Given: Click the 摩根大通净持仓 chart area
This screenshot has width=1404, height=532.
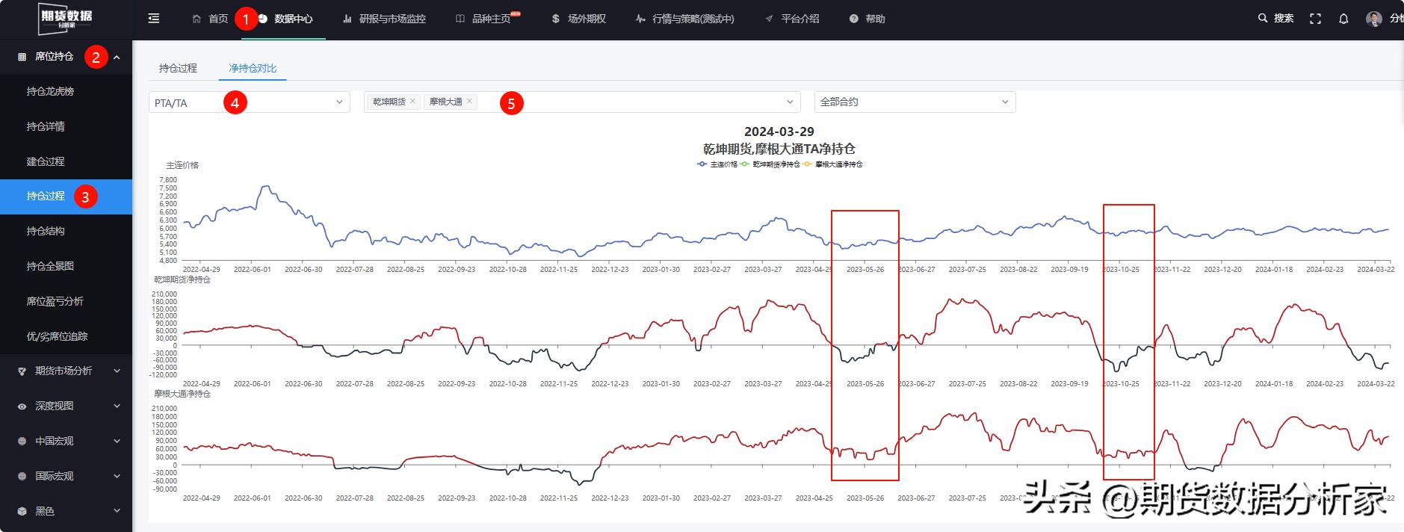Looking at the screenshot, I should click(x=786, y=448).
